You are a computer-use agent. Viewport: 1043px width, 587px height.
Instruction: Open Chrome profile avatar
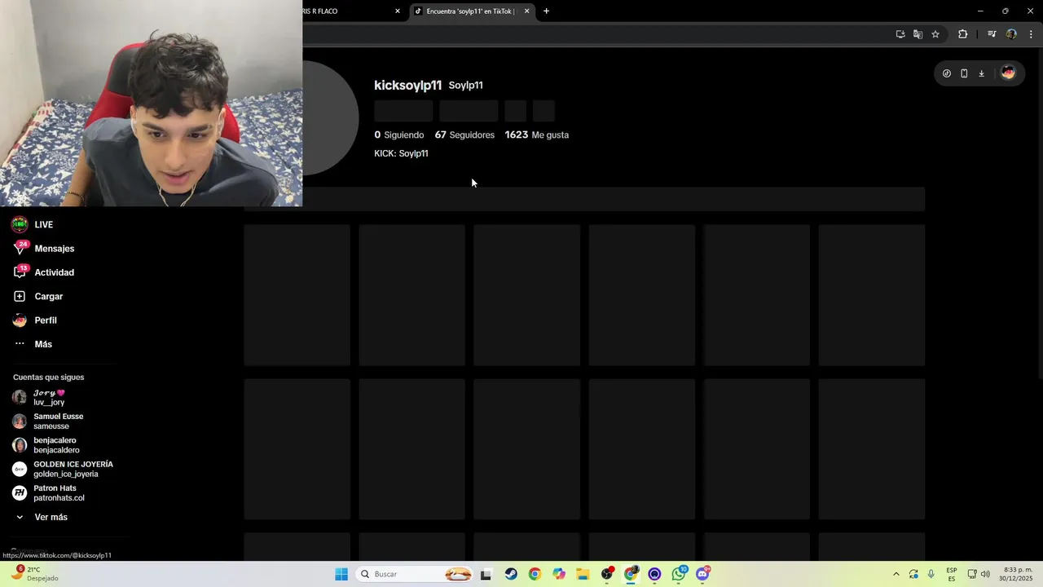[x=1011, y=34]
